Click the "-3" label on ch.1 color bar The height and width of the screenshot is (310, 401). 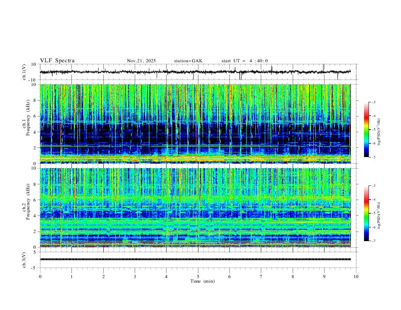tap(374, 102)
